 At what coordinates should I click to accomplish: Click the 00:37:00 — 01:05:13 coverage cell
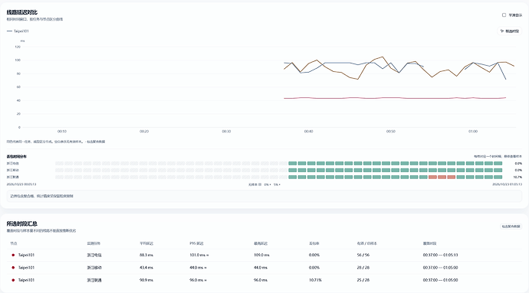440,255
